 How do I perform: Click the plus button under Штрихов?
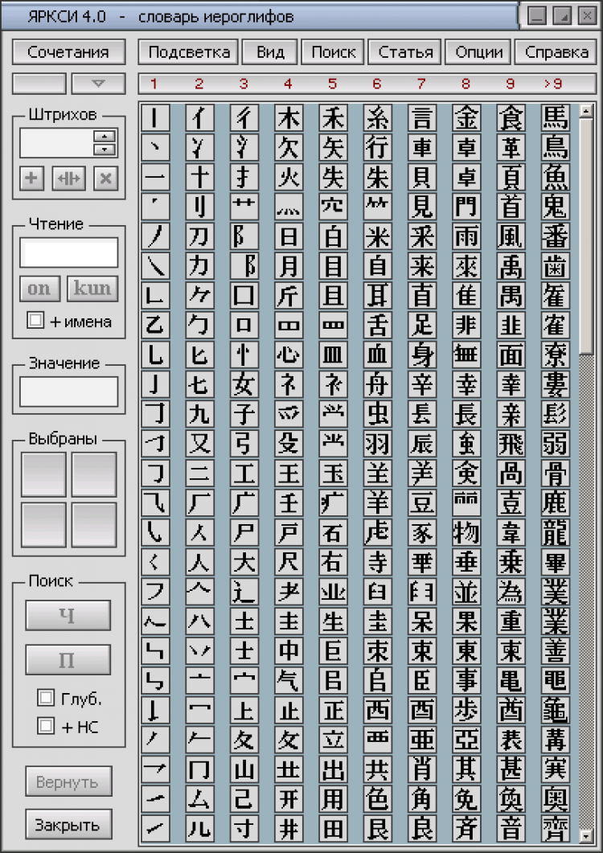[31, 178]
